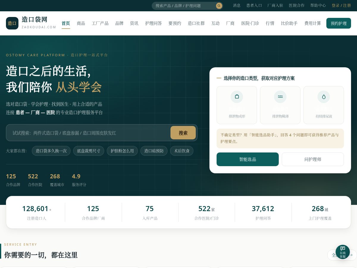Open the 患者入口 link
Screen dimensions: 357x268
pyautogui.click(x=254, y=5)
